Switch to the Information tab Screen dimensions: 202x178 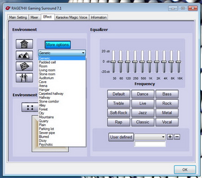click(x=99, y=17)
